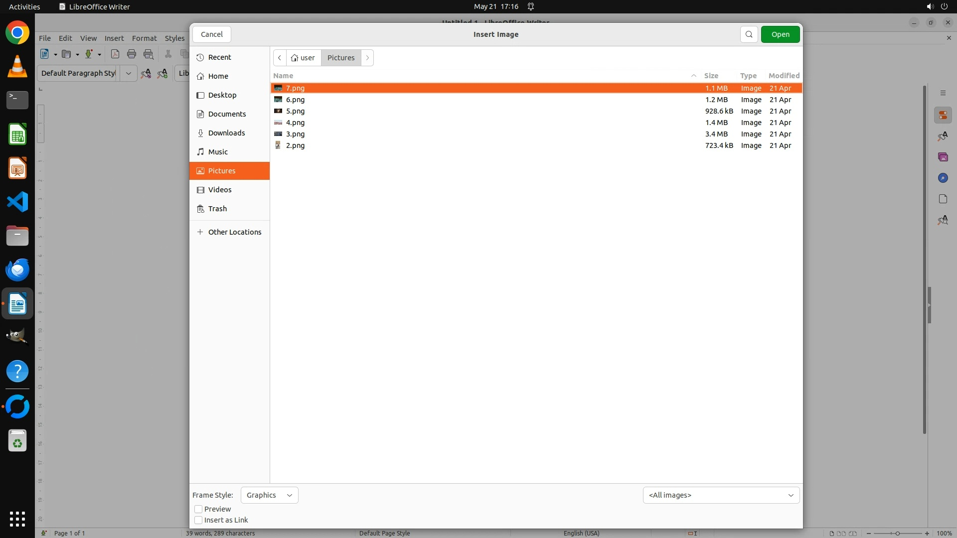This screenshot has width=957, height=538.
Task: Click Export as PDF toolbar icon
Action: pyautogui.click(x=115, y=54)
